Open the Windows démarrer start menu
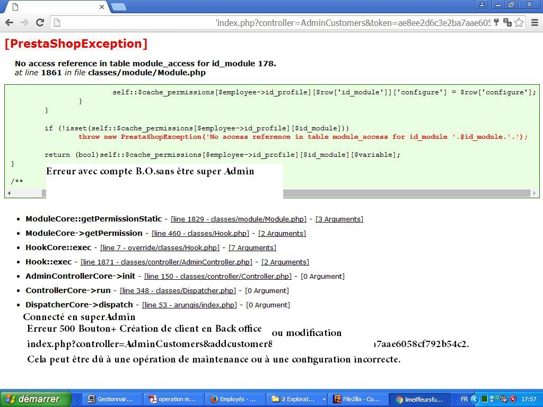543x407 pixels. point(36,399)
